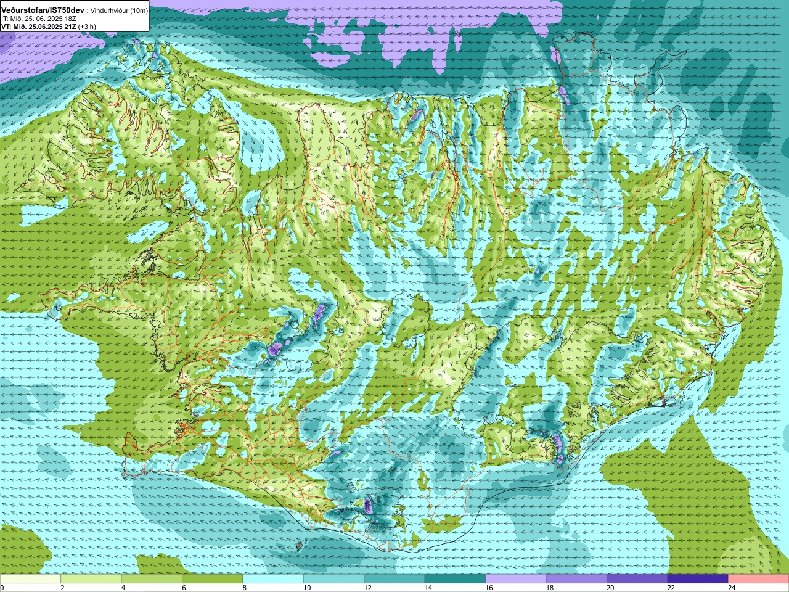
Task: Click the legend value '4'
Action: (123, 588)
